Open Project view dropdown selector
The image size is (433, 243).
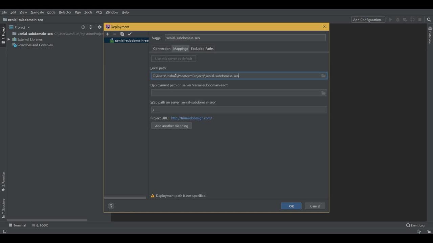[x=20, y=27]
